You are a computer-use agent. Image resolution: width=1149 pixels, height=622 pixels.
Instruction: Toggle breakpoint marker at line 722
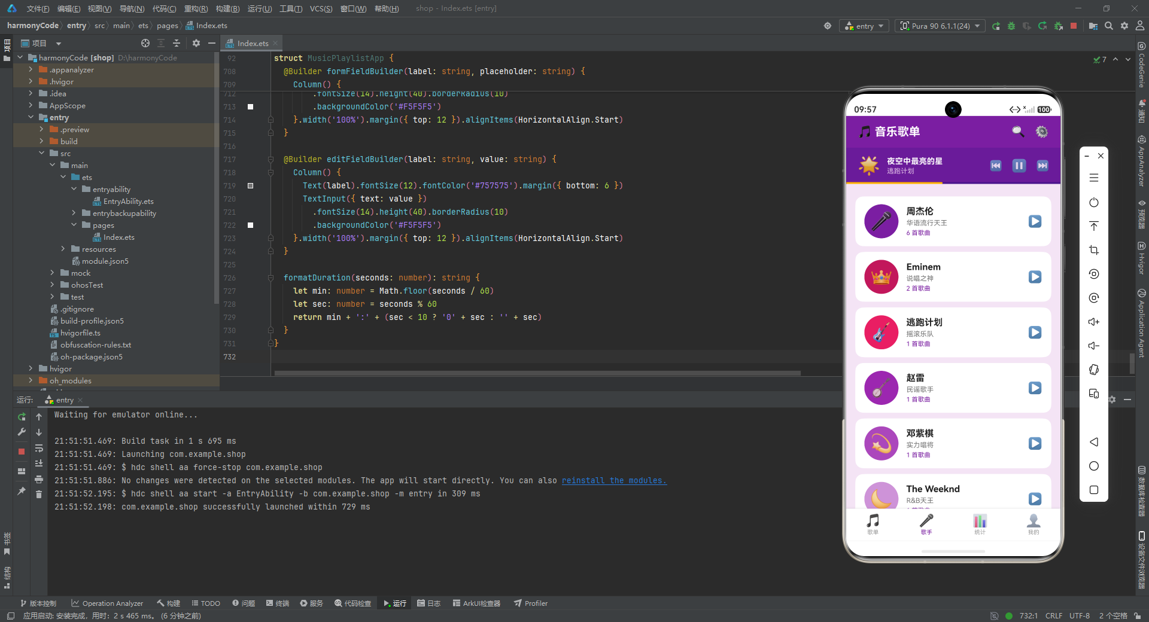[250, 225]
